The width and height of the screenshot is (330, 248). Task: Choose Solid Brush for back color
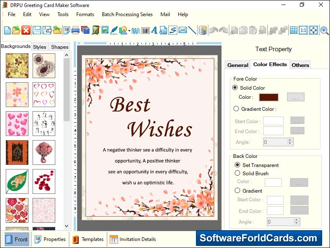tap(237, 174)
